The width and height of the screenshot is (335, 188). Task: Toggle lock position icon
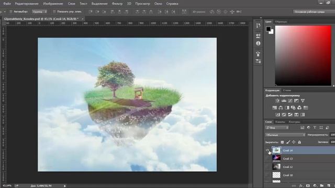click(294, 142)
